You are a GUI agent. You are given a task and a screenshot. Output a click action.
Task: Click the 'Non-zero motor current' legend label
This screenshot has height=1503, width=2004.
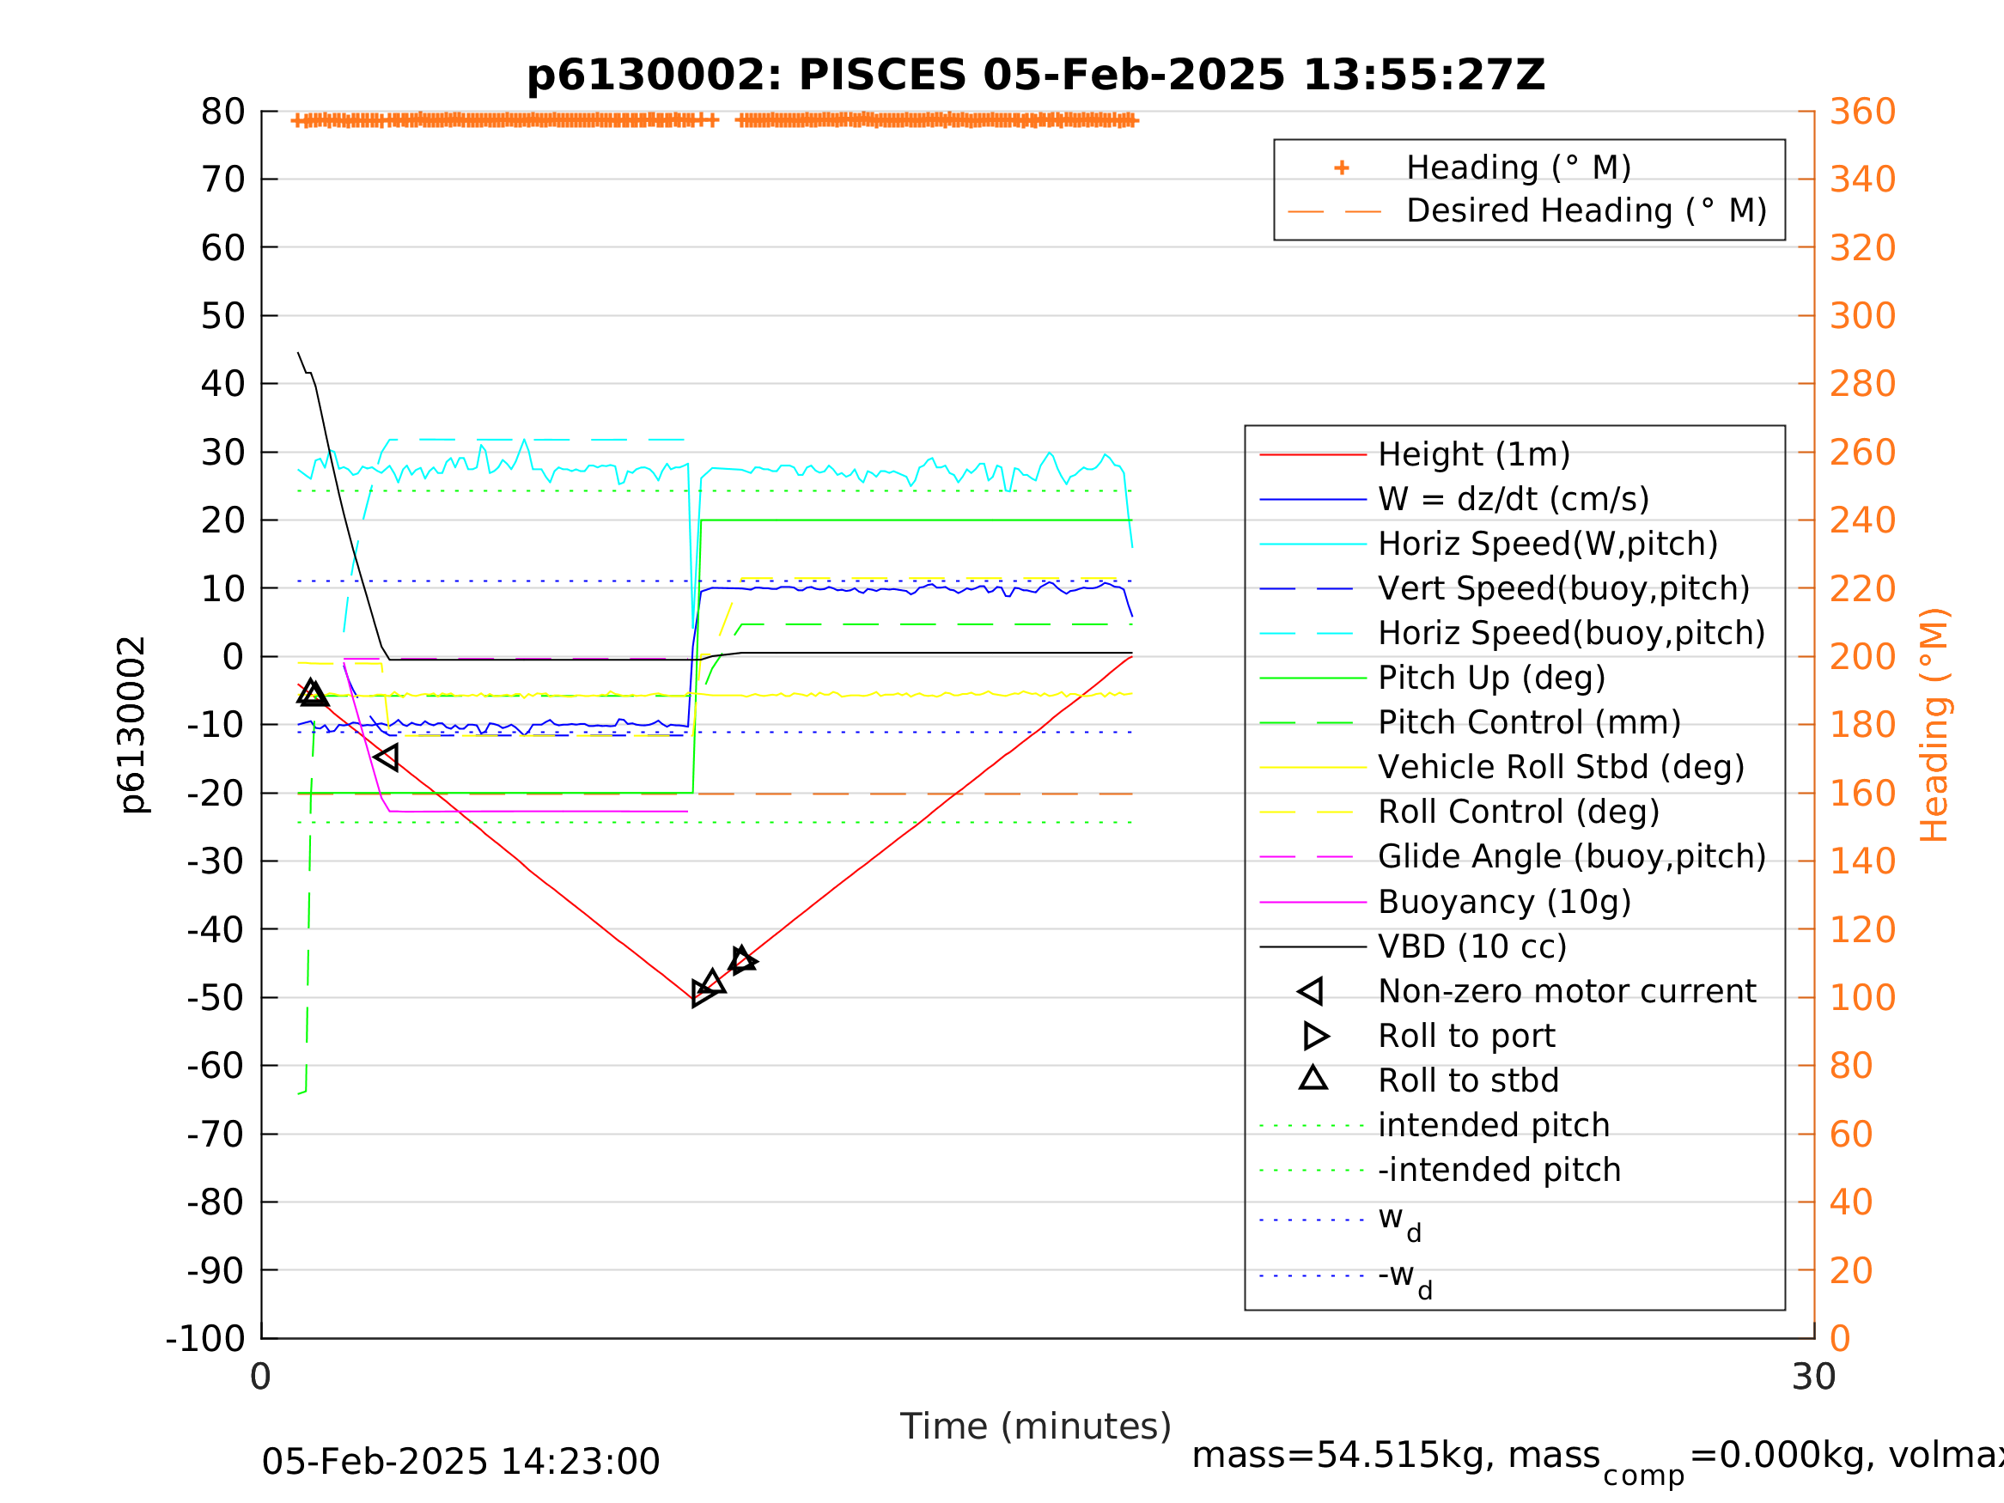[x=1567, y=992]
